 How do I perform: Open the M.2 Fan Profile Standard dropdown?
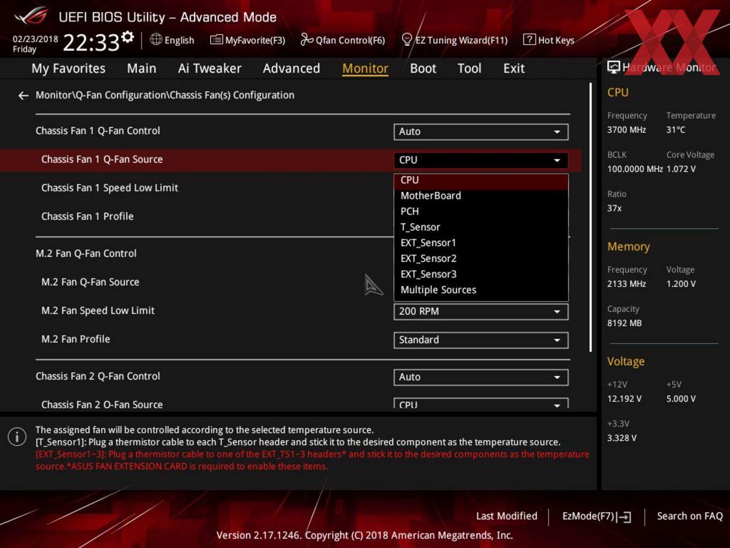pyautogui.click(x=481, y=340)
